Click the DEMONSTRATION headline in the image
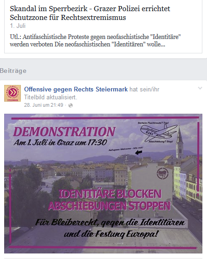This screenshot has width=207, height=259. tap(64, 132)
